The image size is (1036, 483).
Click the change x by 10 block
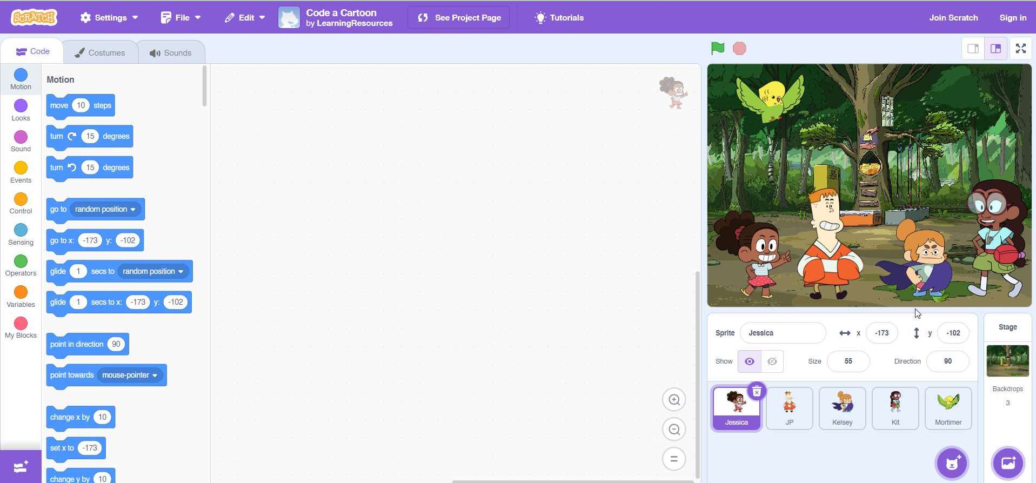[81, 418]
